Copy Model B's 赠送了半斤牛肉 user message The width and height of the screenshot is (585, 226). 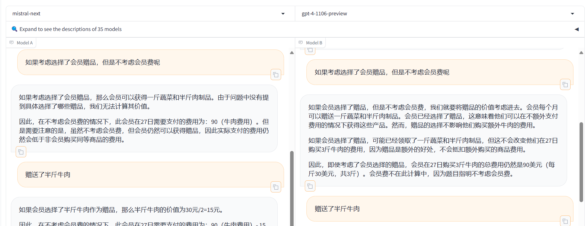pyautogui.click(x=565, y=221)
